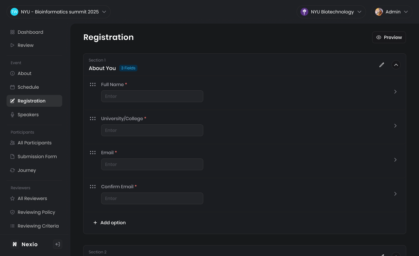Click the drag handle beside the Email field

tap(93, 153)
